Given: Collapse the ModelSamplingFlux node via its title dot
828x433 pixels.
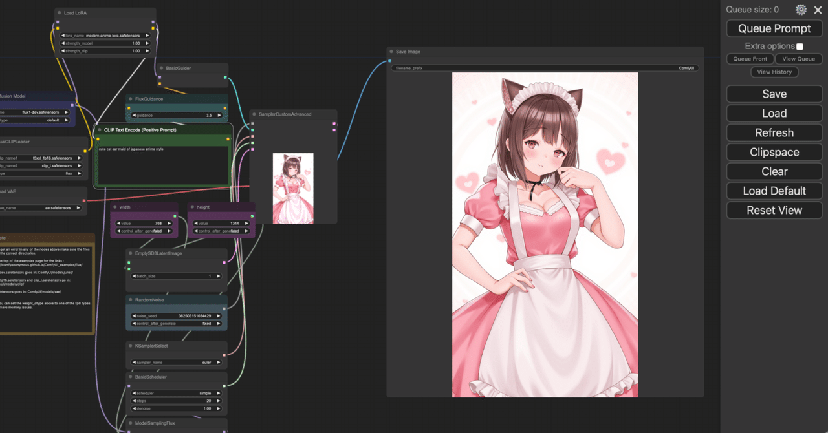Looking at the screenshot, I should (129, 423).
